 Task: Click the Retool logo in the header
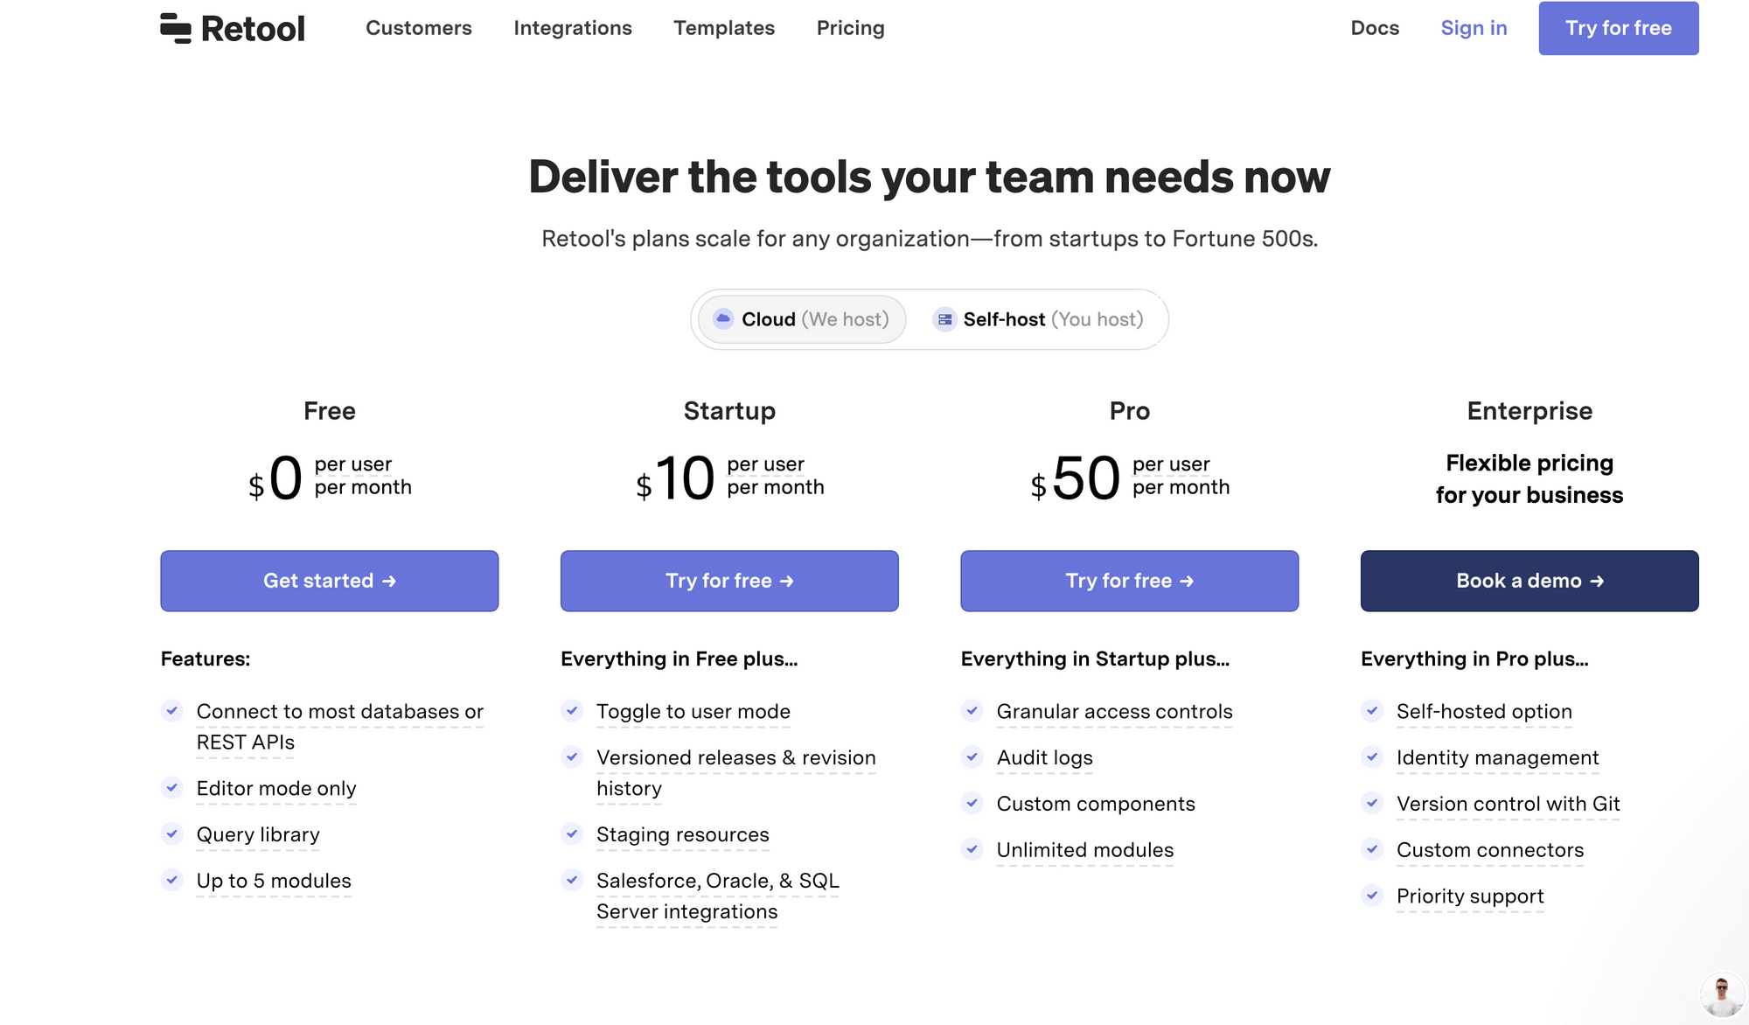point(232,27)
